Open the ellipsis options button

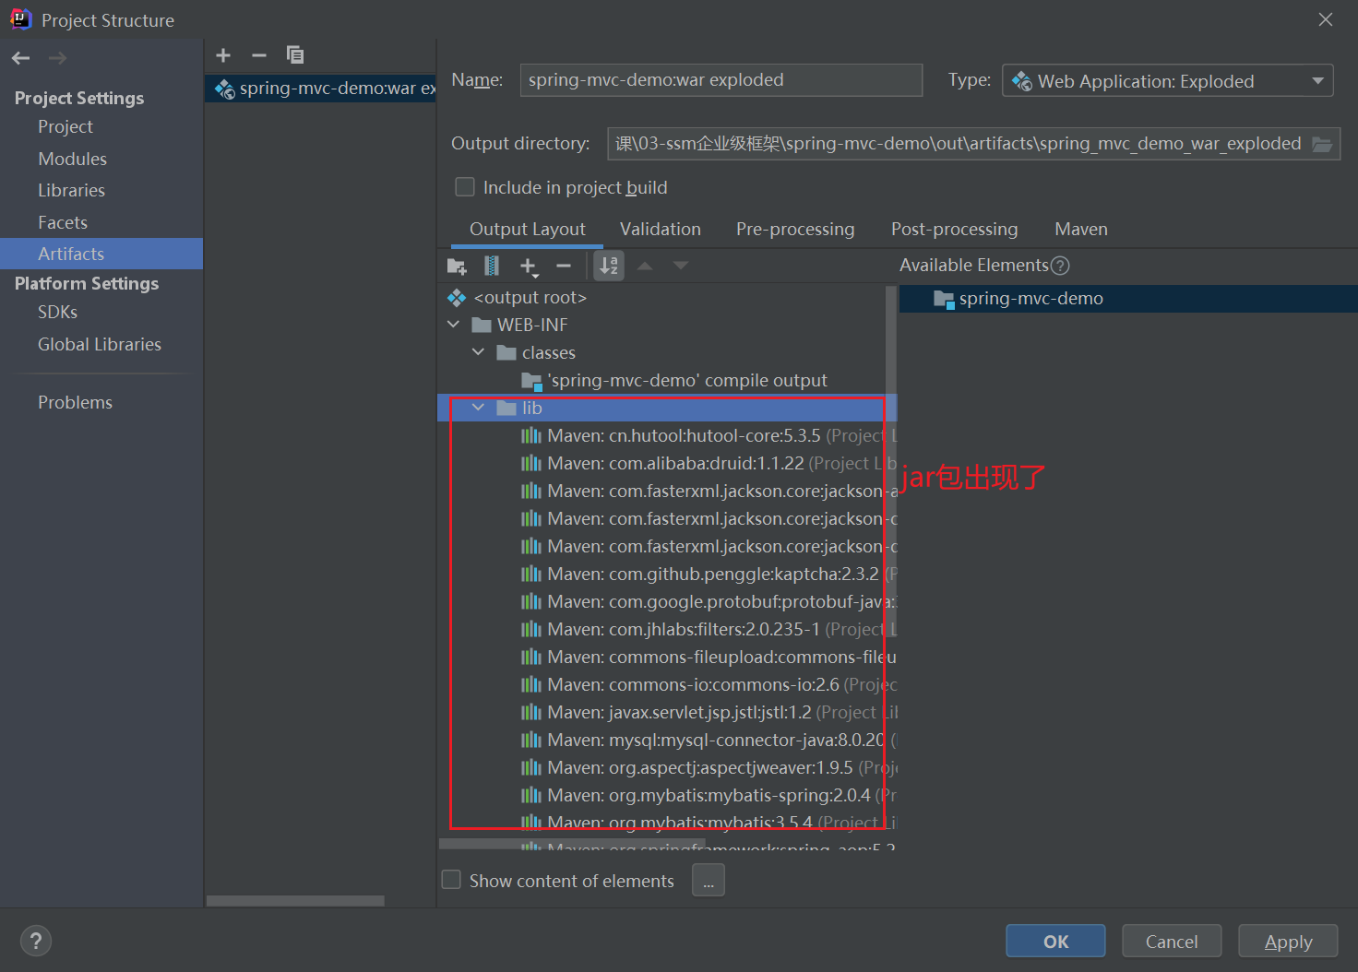(x=708, y=880)
